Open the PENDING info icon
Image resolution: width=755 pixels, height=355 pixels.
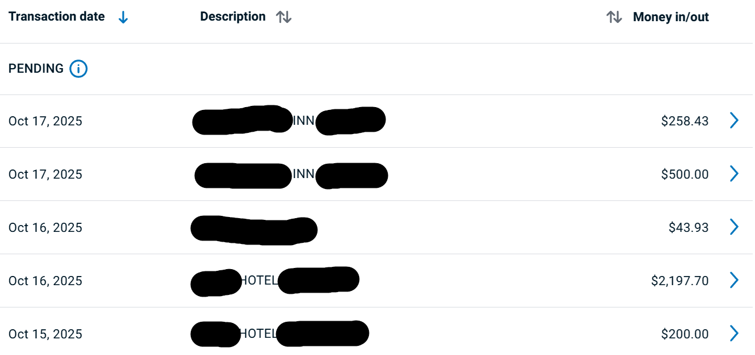78,69
